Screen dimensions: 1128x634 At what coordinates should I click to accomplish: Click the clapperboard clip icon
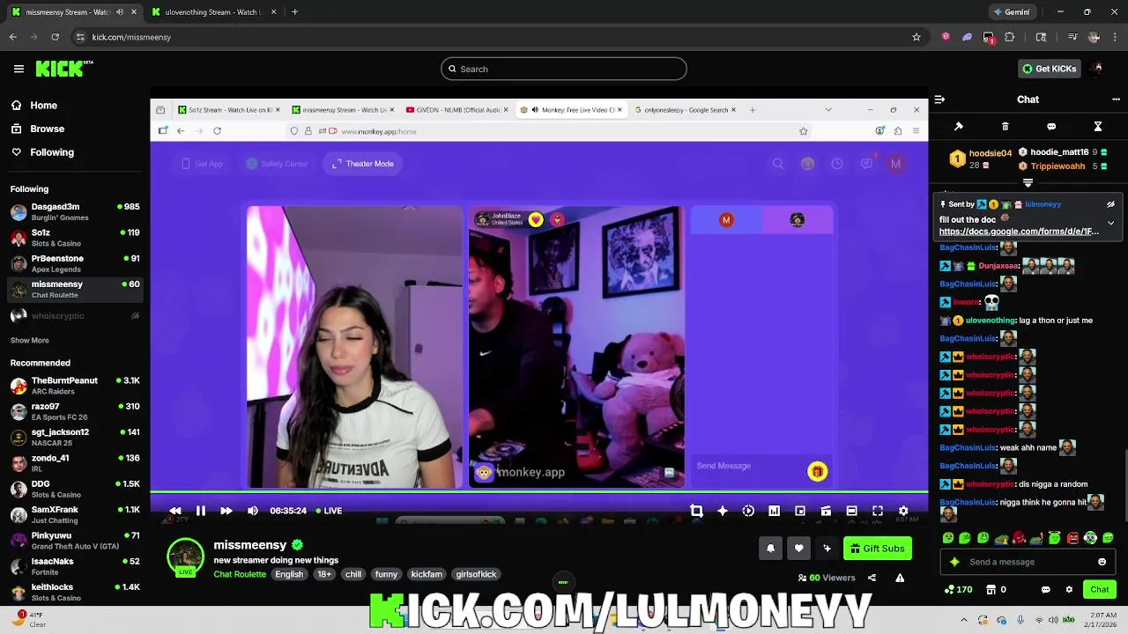coord(826,511)
